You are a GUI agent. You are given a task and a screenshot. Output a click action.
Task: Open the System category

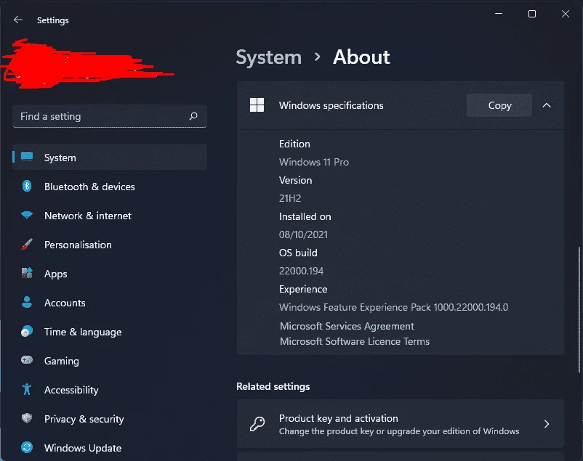click(x=110, y=157)
